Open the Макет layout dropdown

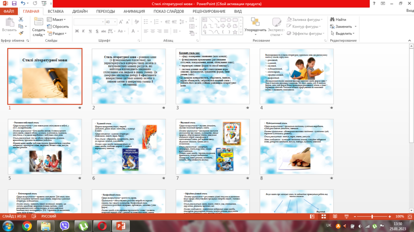[56, 19]
